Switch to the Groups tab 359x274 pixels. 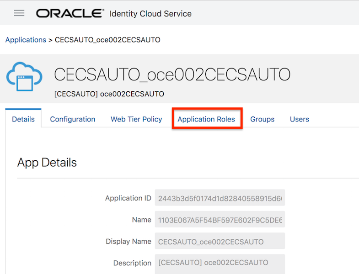click(262, 119)
